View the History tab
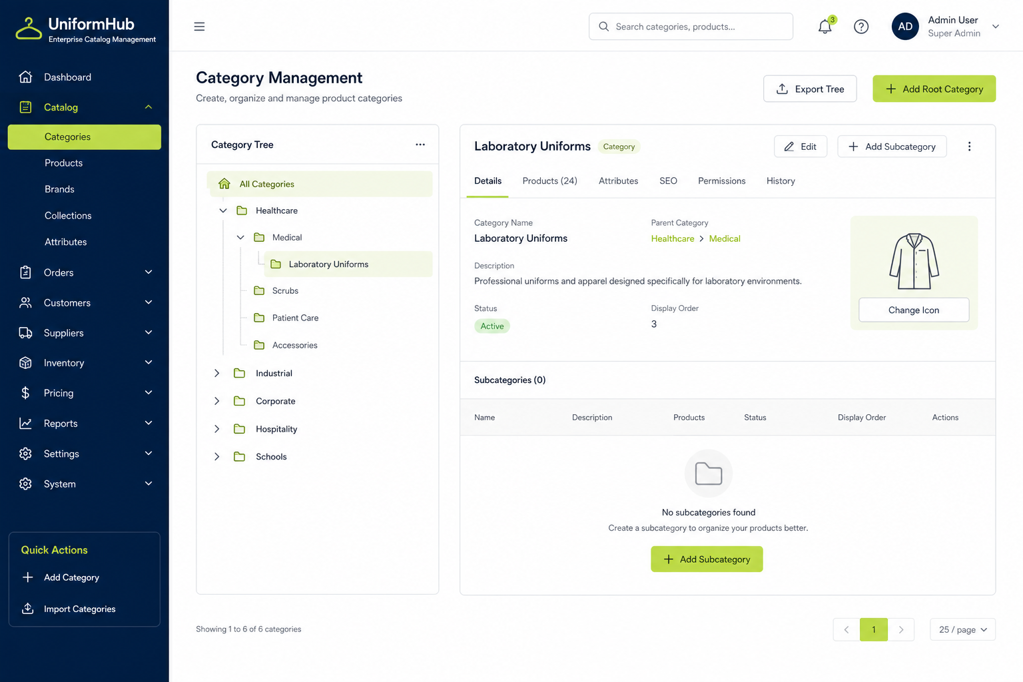This screenshot has width=1023, height=682. (781, 181)
